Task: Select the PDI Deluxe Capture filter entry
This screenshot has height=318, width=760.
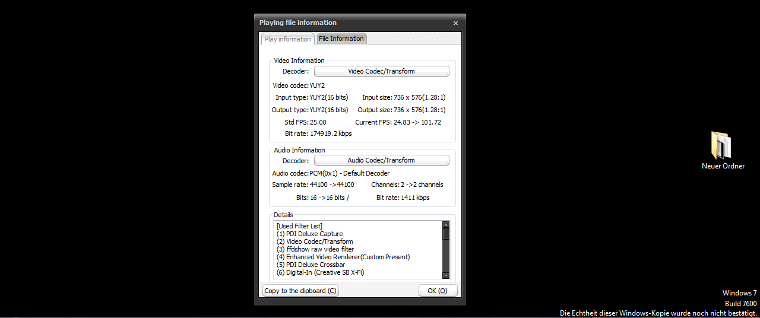Action: coord(309,234)
